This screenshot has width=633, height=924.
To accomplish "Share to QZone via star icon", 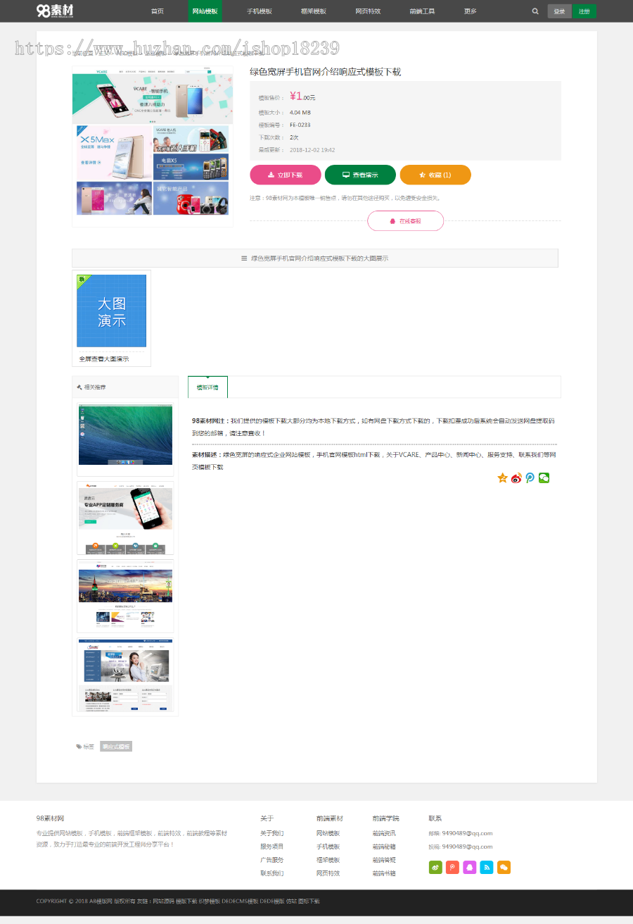I will coord(502,478).
